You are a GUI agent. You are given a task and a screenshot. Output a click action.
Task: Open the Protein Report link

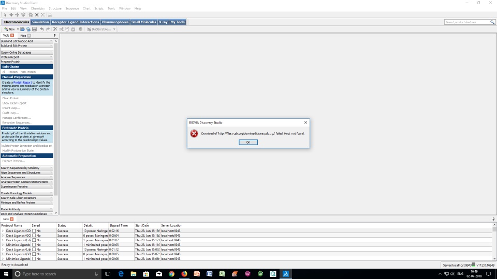tap(22, 83)
